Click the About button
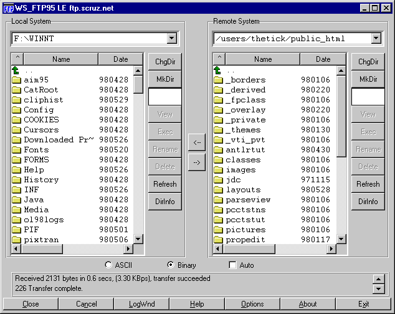The width and height of the screenshot is (395, 314). click(x=308, y=304)
